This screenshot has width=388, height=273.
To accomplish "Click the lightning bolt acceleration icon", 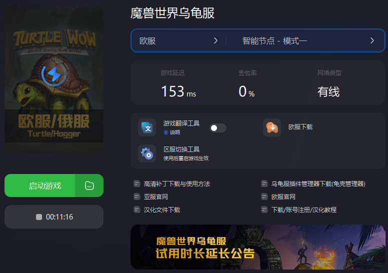I will [x=54, y=73].
